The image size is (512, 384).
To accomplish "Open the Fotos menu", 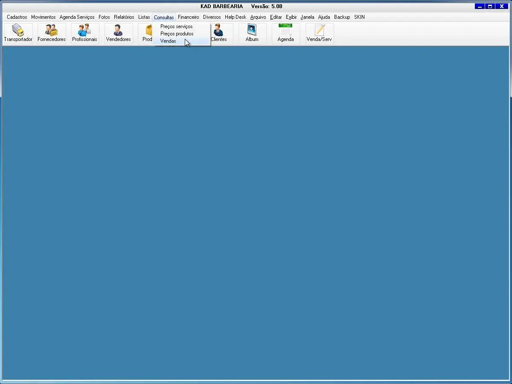I will click(104, 17).
